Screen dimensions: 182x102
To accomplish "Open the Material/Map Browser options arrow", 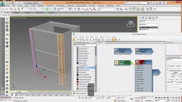I will (x=74, y=45).
